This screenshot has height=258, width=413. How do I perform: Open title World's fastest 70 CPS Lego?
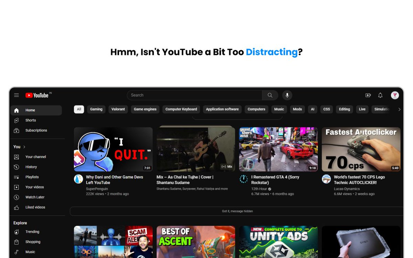coord(359,180)
